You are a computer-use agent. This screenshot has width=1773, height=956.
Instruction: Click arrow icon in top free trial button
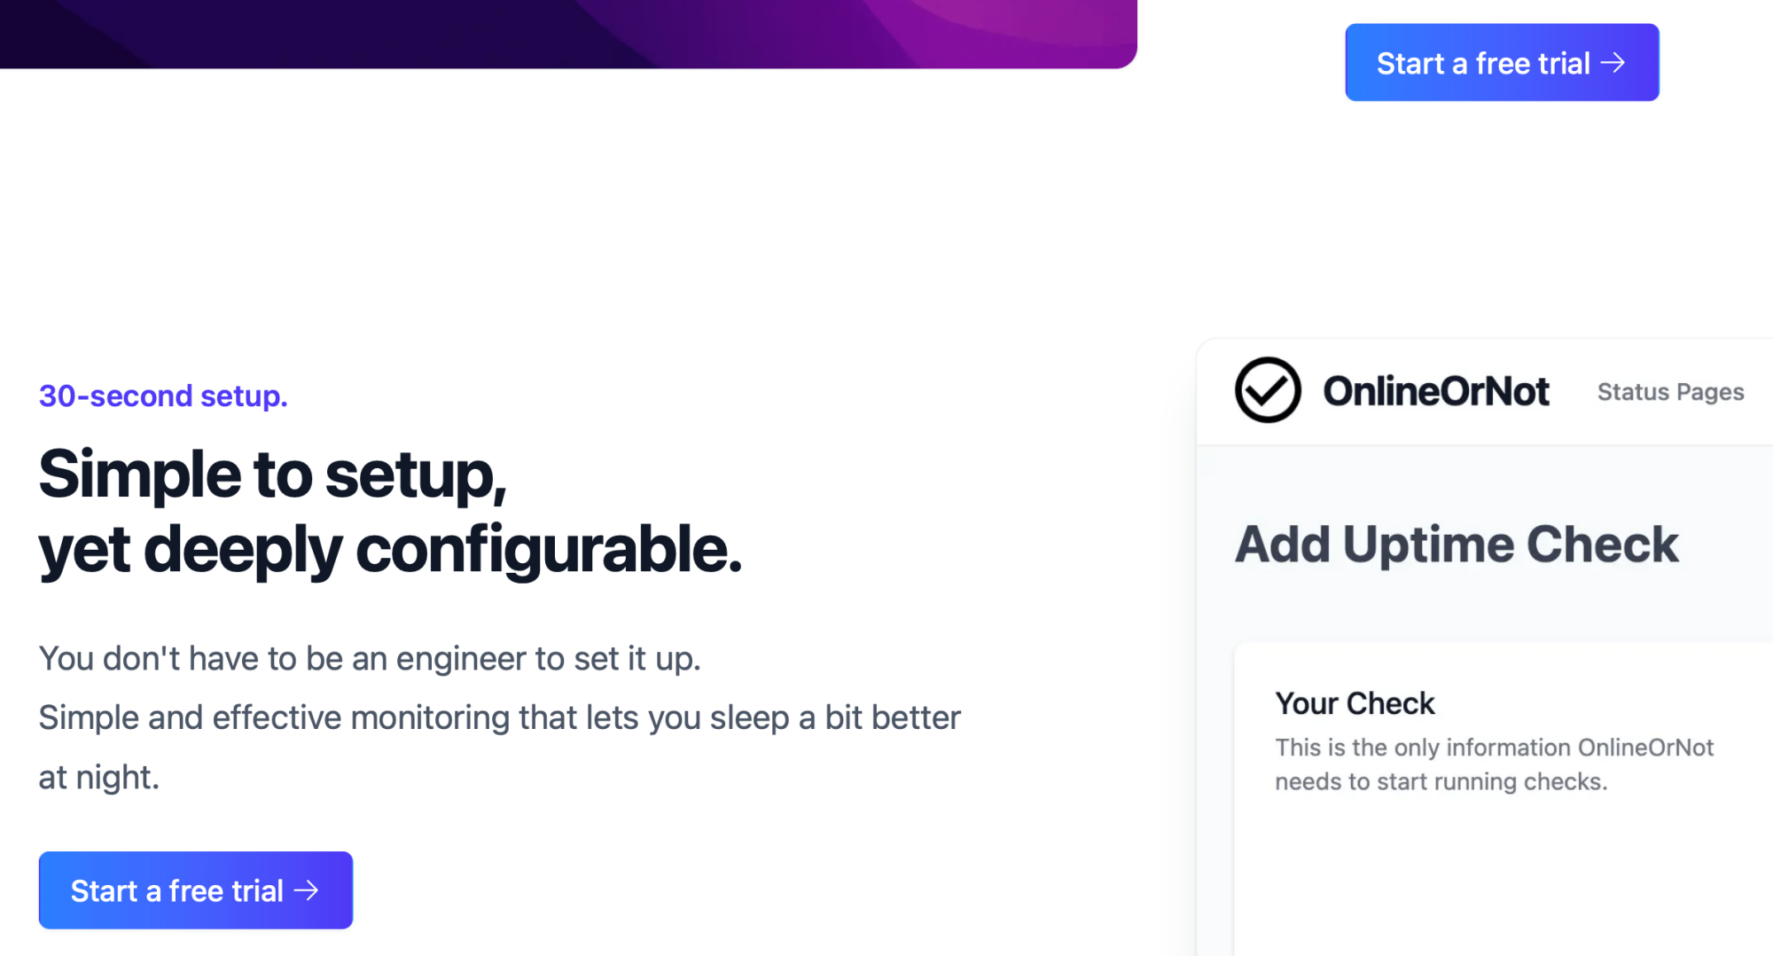1613,63
